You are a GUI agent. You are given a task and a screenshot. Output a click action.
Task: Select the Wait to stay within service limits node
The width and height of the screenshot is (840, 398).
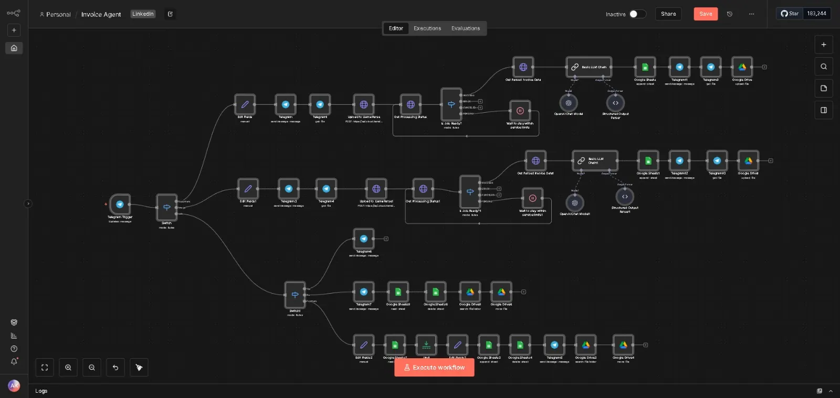[520, 111]
